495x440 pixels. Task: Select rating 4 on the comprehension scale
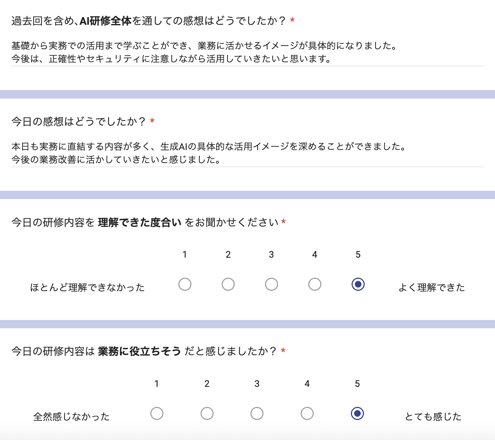pyautogui.click(x=314, y=284)
